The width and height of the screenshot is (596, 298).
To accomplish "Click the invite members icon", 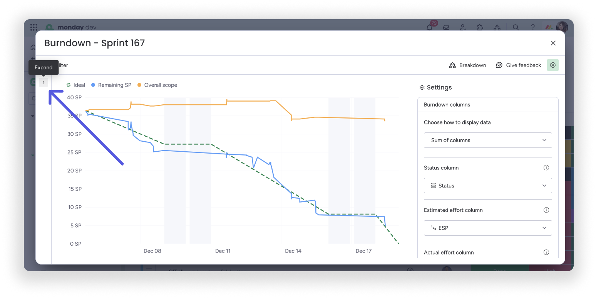I will [463, 27].
